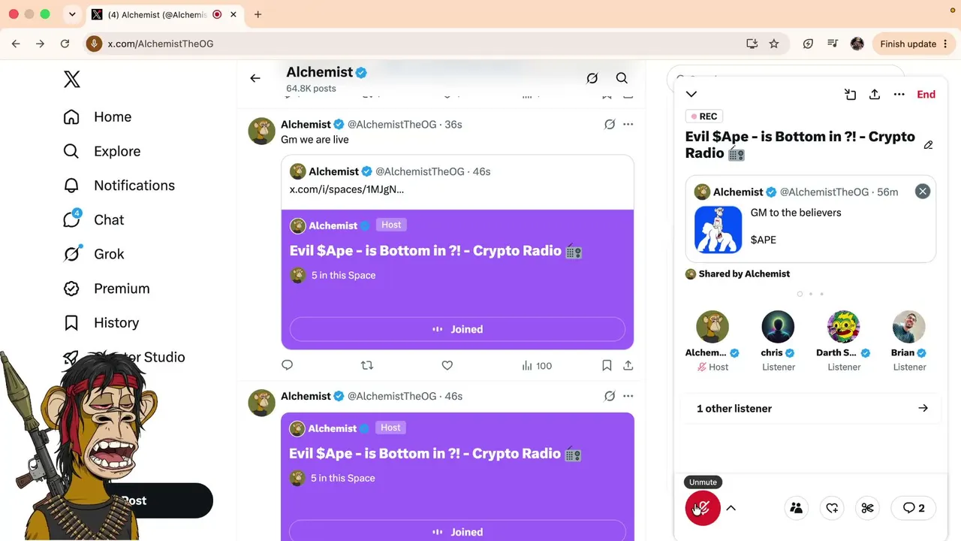Click the REC recording indicator
The width and height of the screenshot is (961, 541).
(704, 116)
